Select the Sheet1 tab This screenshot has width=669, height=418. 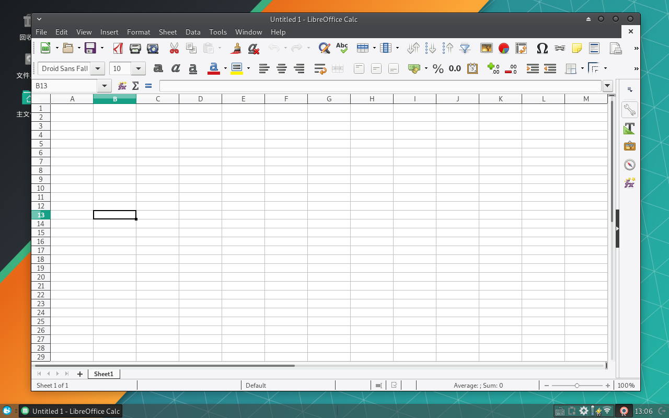pos(103,374)
